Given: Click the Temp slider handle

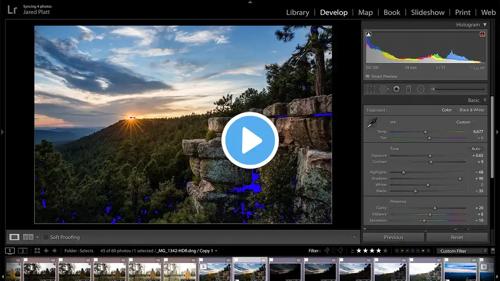Looking at the screenshot, I should coord(425,132).
